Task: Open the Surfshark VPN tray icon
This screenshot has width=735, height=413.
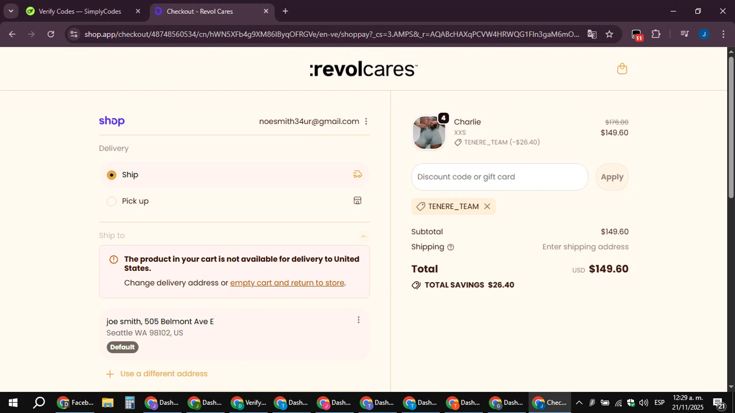Action: pos(592,403)
